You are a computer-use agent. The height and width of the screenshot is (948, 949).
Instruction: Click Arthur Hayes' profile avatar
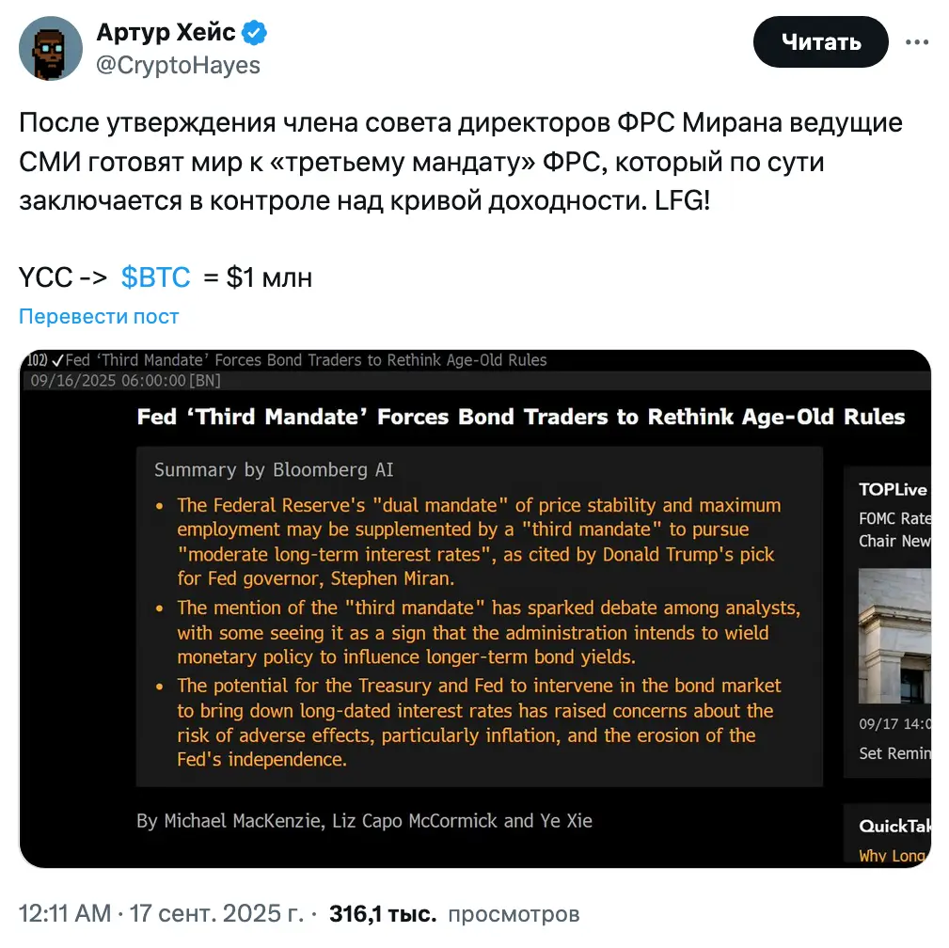coord(50,48)
